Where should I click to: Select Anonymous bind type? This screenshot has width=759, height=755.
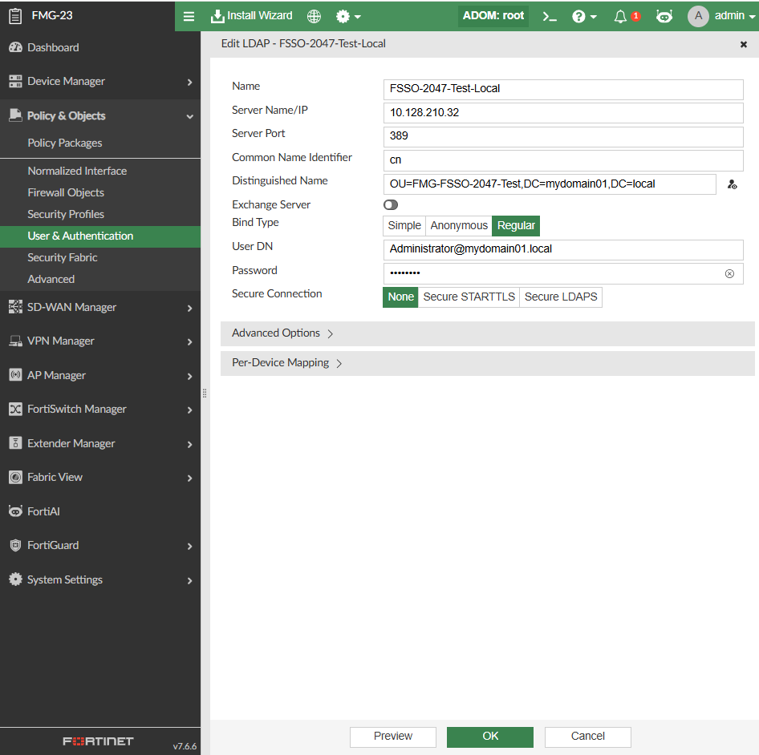pyautogui.click(x=459, y=226)
